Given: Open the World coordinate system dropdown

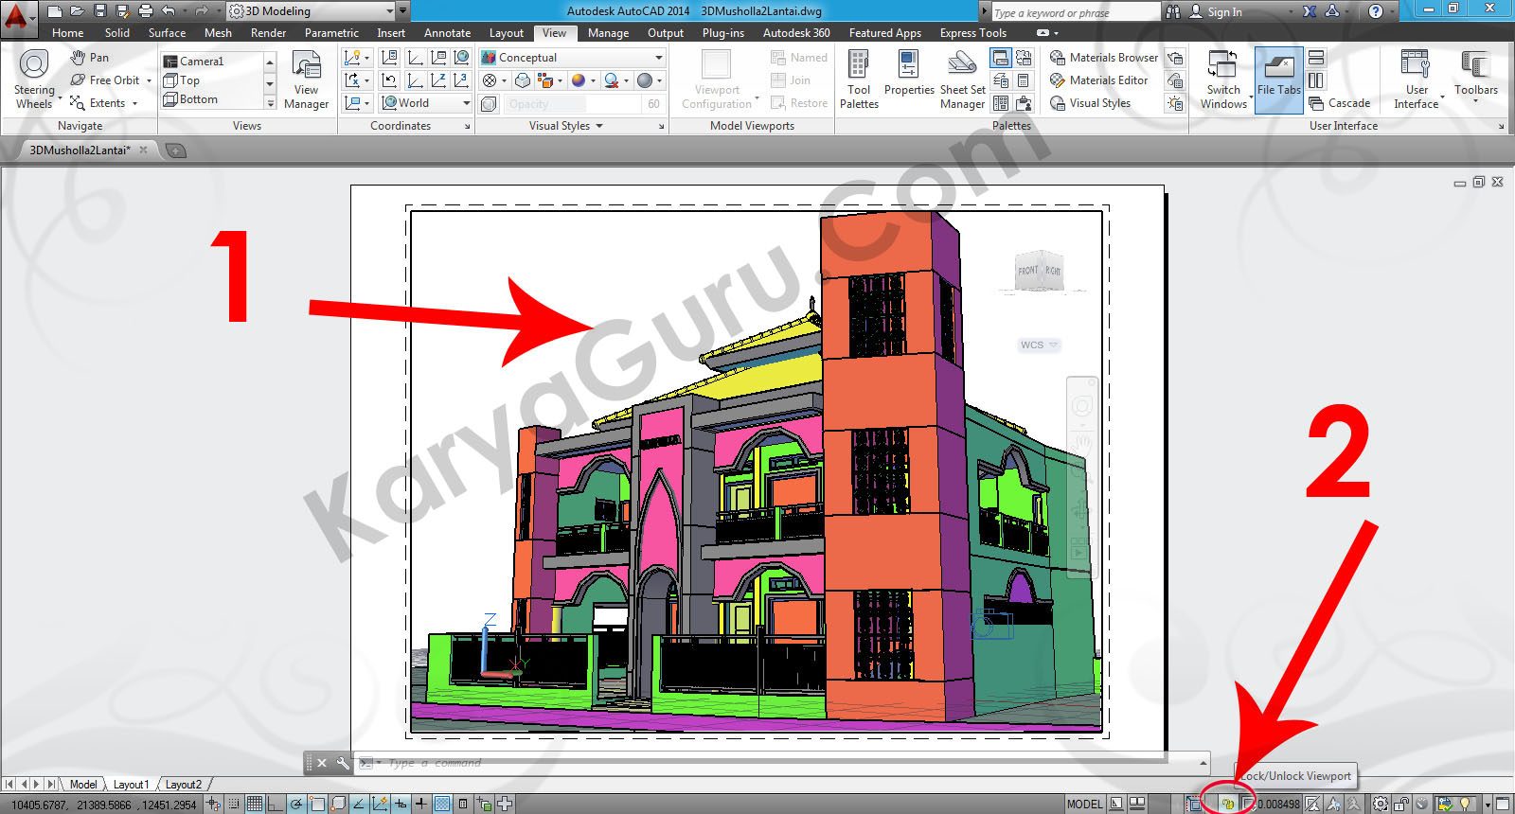Looking at the screenshot, I should [x=466, y=103].
